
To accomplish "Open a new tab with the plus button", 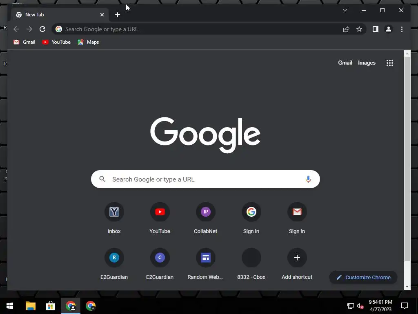I will [118, 15].
